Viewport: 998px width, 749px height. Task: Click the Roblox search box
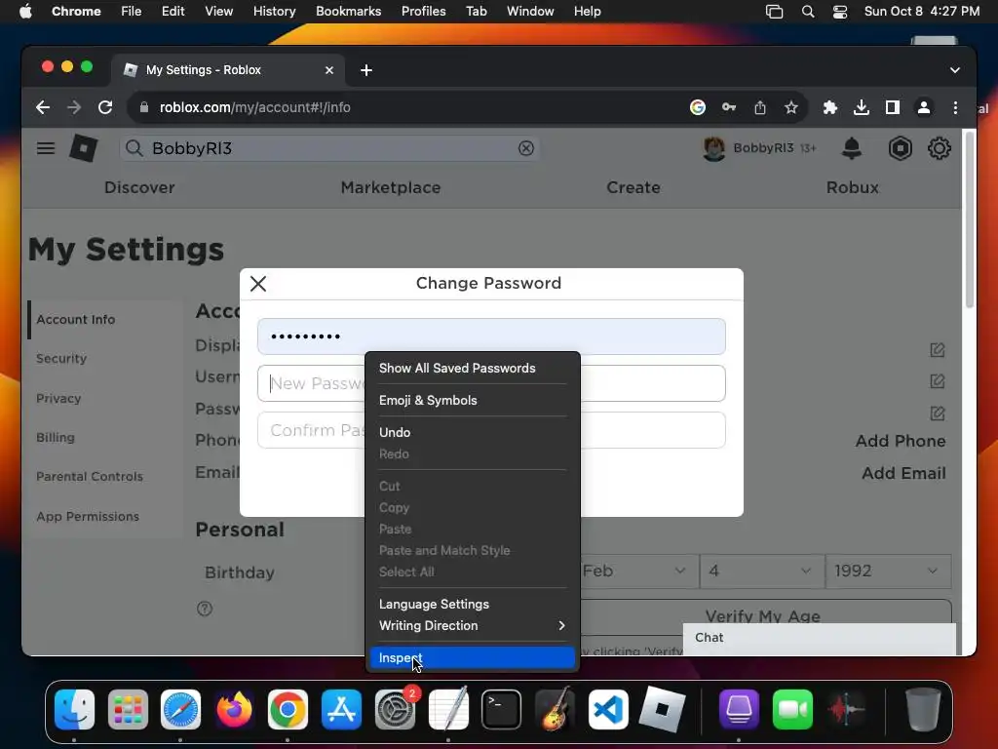coord(329,148)
